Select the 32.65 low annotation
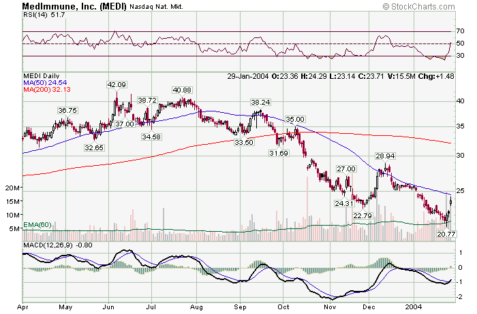 pyautogui.click(x=94, y=147)
